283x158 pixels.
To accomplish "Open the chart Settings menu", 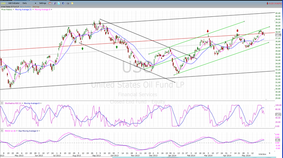I will pos(43,3).
